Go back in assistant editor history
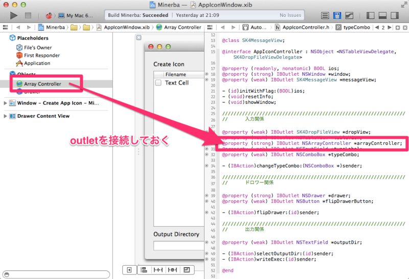 coord(222,27)
